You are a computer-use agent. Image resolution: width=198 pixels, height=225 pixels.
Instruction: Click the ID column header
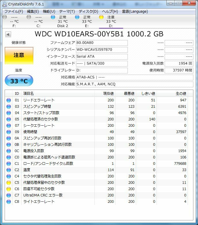tap(17, 94)
